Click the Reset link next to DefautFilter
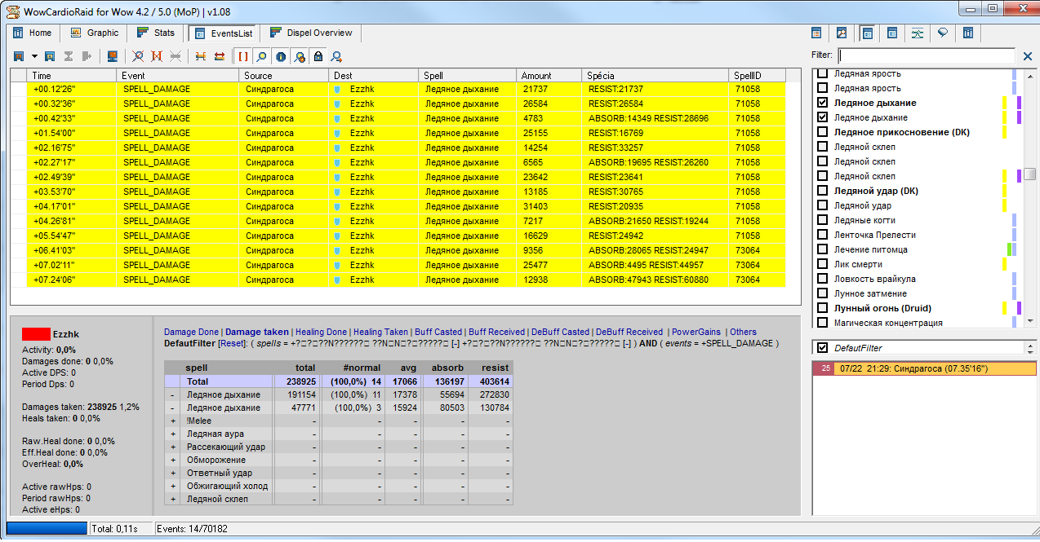 [230, 343]
